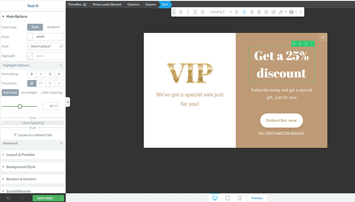
Task: Delete the selected heading element via trash icon
Action: (306, 44)
